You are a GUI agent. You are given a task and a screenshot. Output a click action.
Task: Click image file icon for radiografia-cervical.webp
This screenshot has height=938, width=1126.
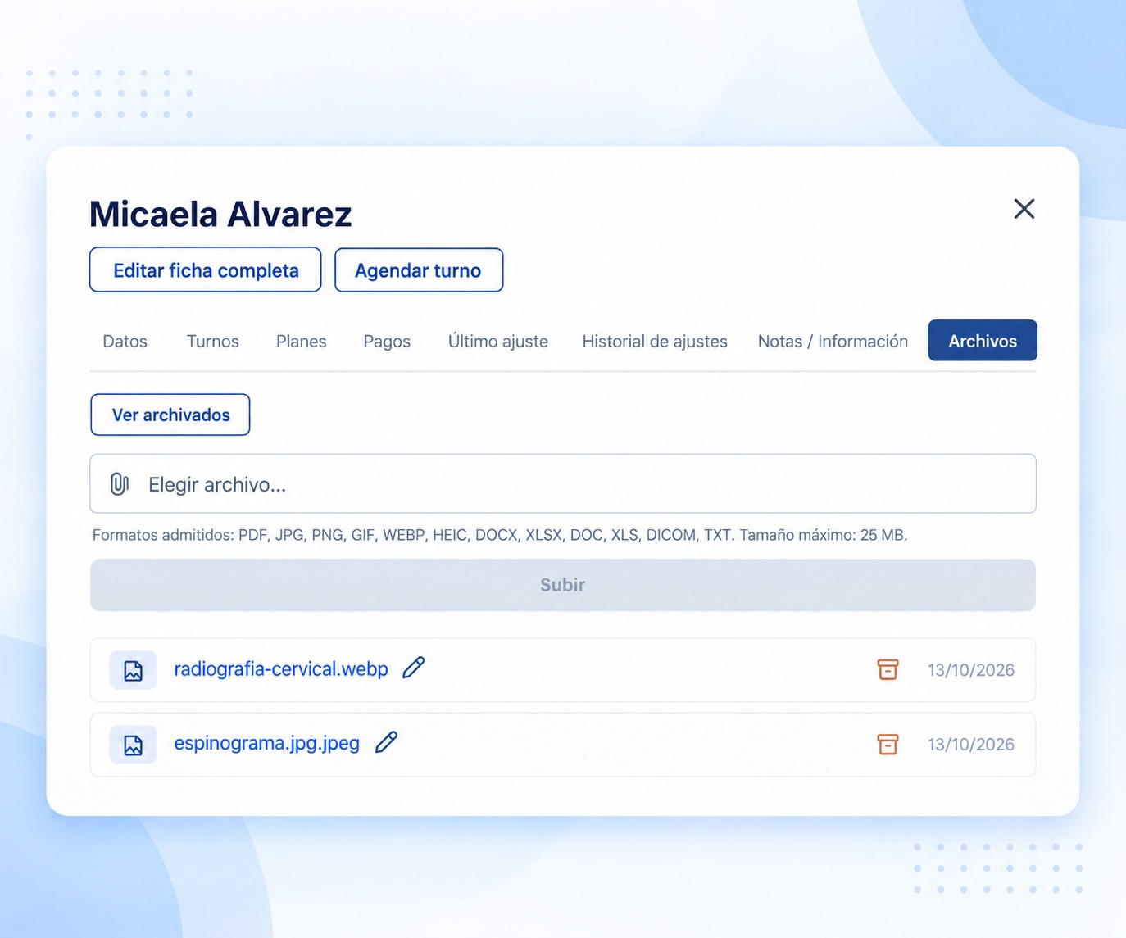tap(133, 670)
